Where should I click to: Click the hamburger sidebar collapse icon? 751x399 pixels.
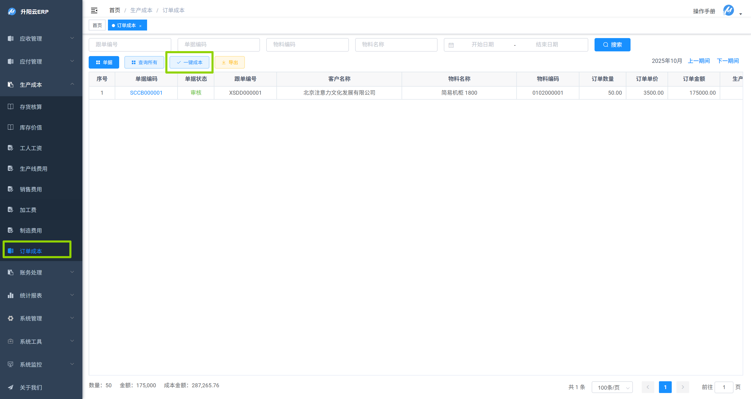coord(94,10)
